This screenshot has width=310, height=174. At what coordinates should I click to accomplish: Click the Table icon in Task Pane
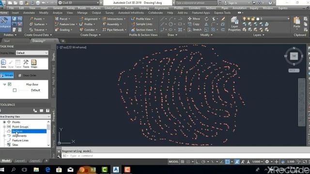[x=18, y=64]
